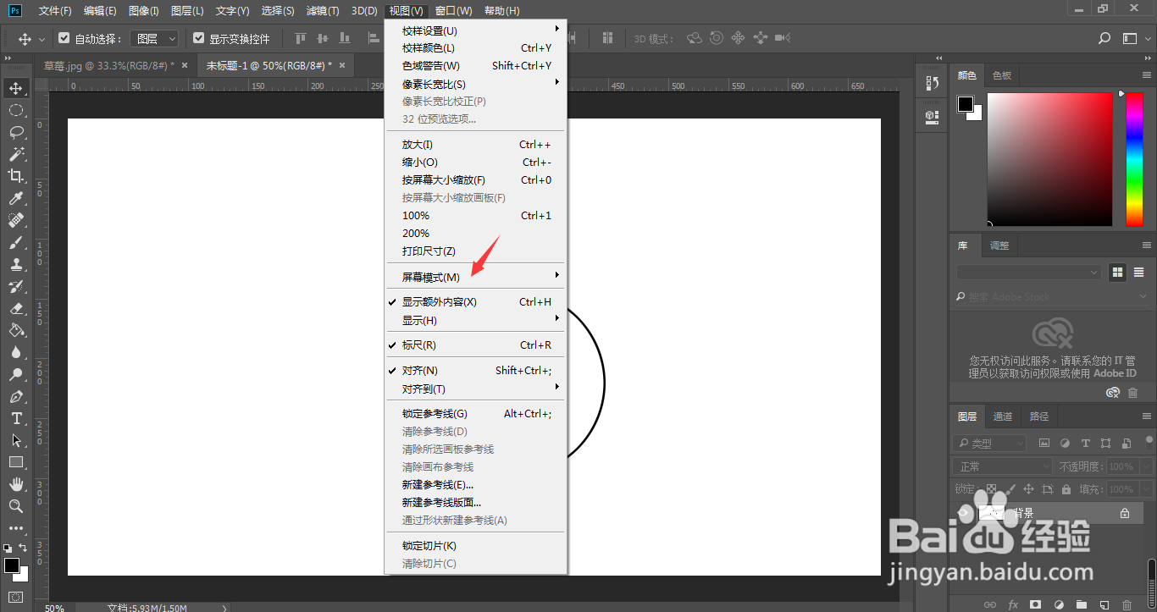Screen dimensions: 1157x612
Task: Choose 放大(I) from the view menu
Action: 474,145
